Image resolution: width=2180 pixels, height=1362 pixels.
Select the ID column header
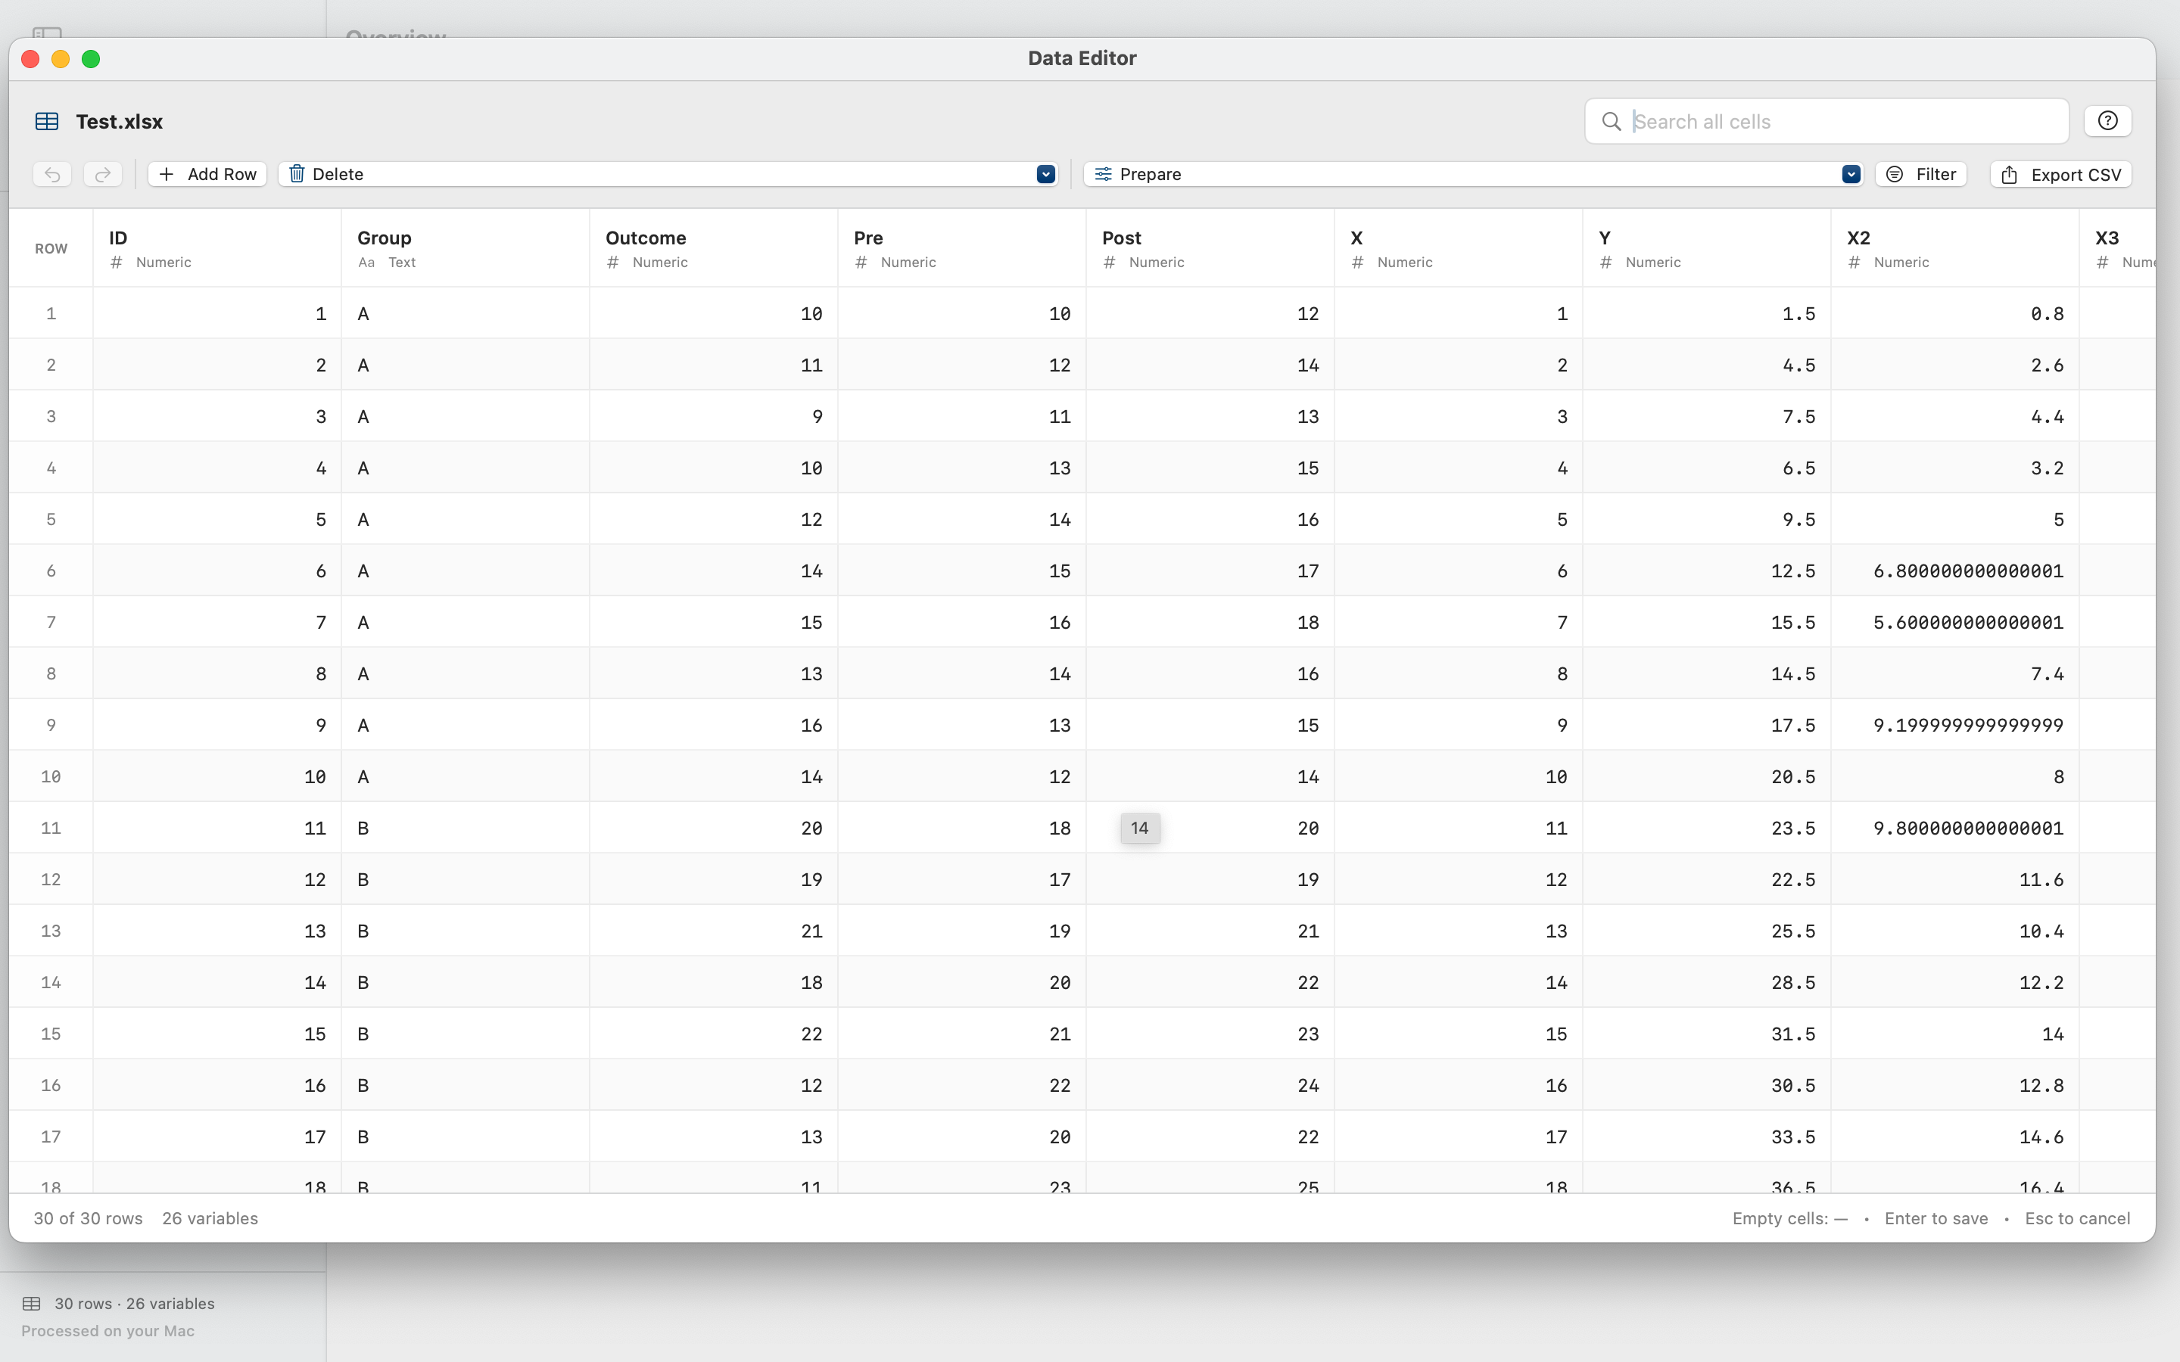[x=217, y=249]
